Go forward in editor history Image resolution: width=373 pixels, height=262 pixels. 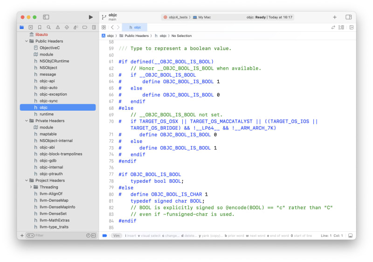[x=118, y=28]
